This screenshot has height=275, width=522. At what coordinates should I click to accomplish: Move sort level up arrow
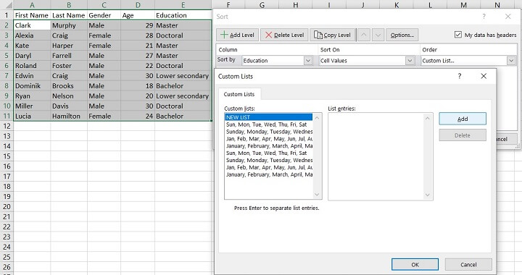tap(364, 35)
